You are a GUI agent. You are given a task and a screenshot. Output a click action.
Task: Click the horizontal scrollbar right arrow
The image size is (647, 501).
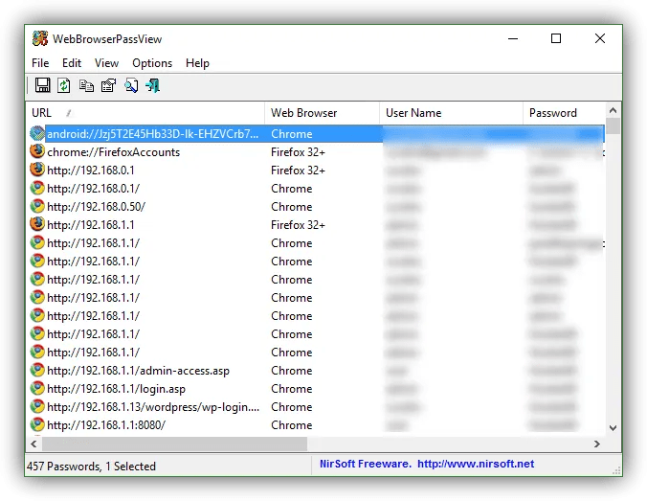point(596,444)
